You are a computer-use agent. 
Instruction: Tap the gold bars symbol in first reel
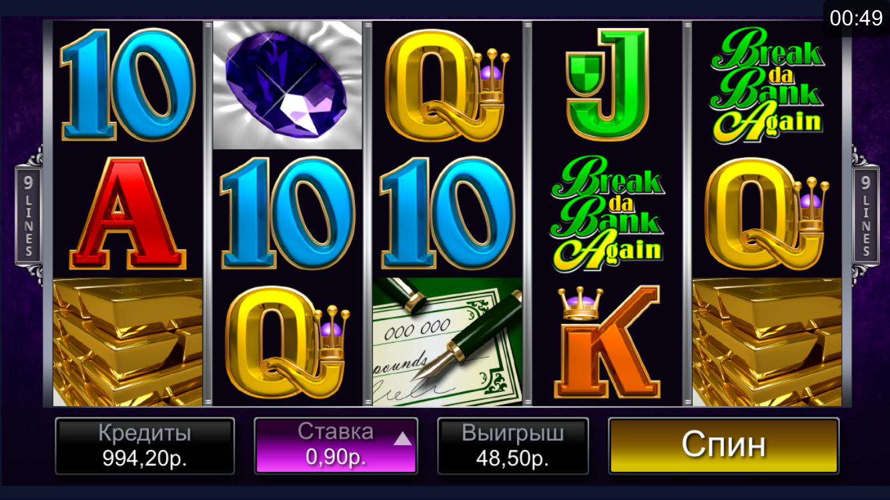(x=127, y=342)
